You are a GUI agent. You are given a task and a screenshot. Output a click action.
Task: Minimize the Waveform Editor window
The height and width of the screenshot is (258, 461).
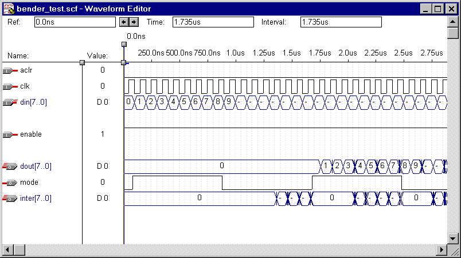pyautogui.click(x=425, y=9)
